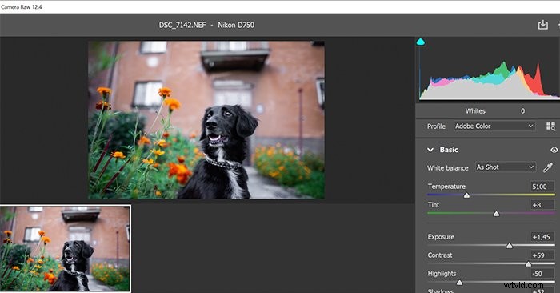The image size is (560, 293).
Task: Click the Tint value field +8
Action: click(x=542, y=205)
